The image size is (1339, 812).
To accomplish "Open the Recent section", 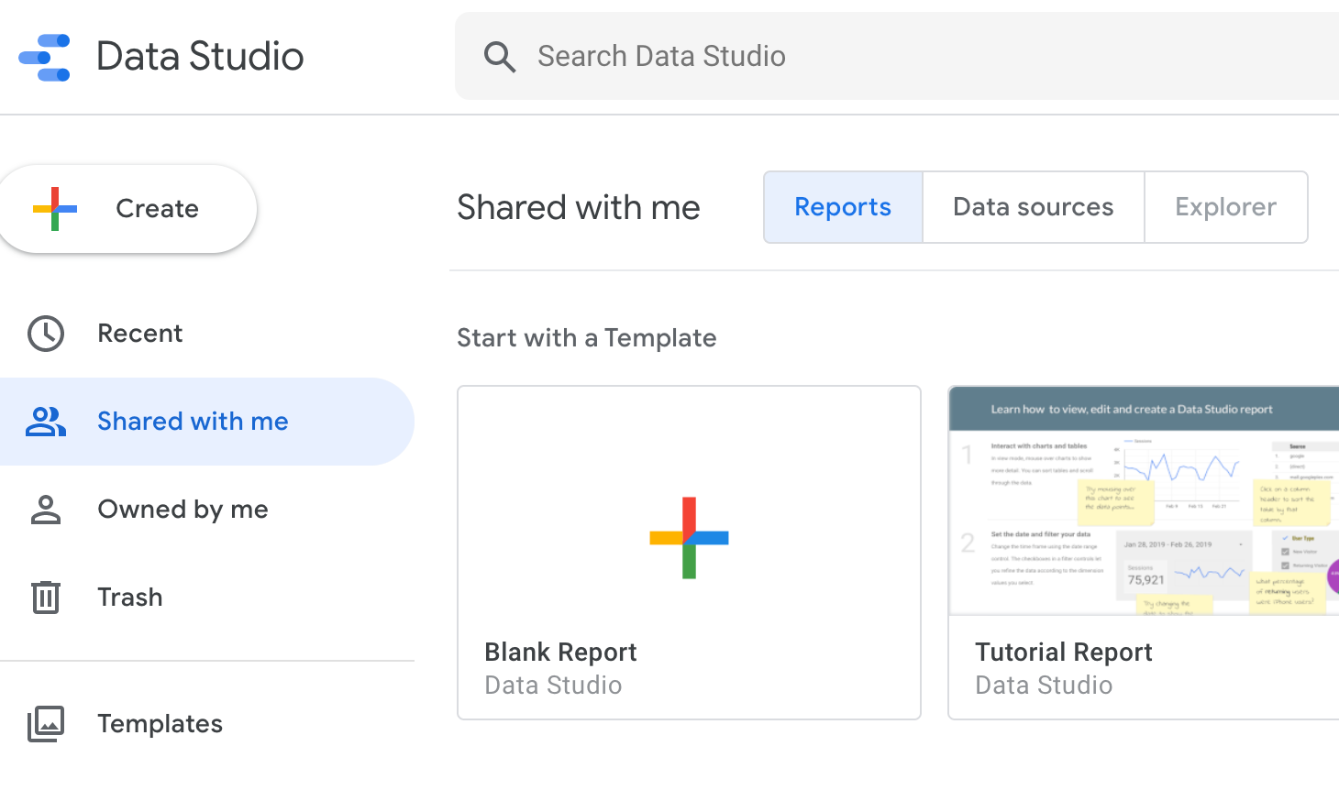I will click(207, 334).
